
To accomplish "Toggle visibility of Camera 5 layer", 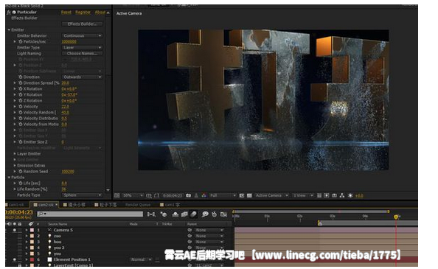I will [x=14, y=230].
